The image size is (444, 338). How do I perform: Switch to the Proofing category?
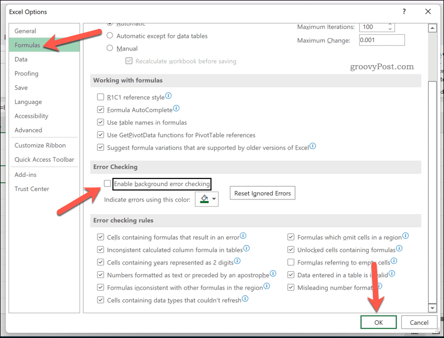pos(26,73)
